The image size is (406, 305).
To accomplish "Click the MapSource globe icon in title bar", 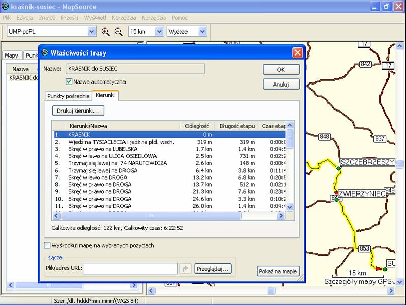I will coord(5,6).
